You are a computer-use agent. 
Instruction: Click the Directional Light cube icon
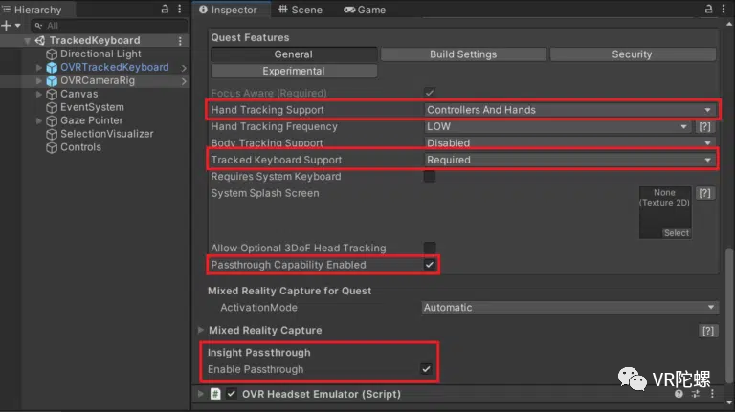point(52,54)
